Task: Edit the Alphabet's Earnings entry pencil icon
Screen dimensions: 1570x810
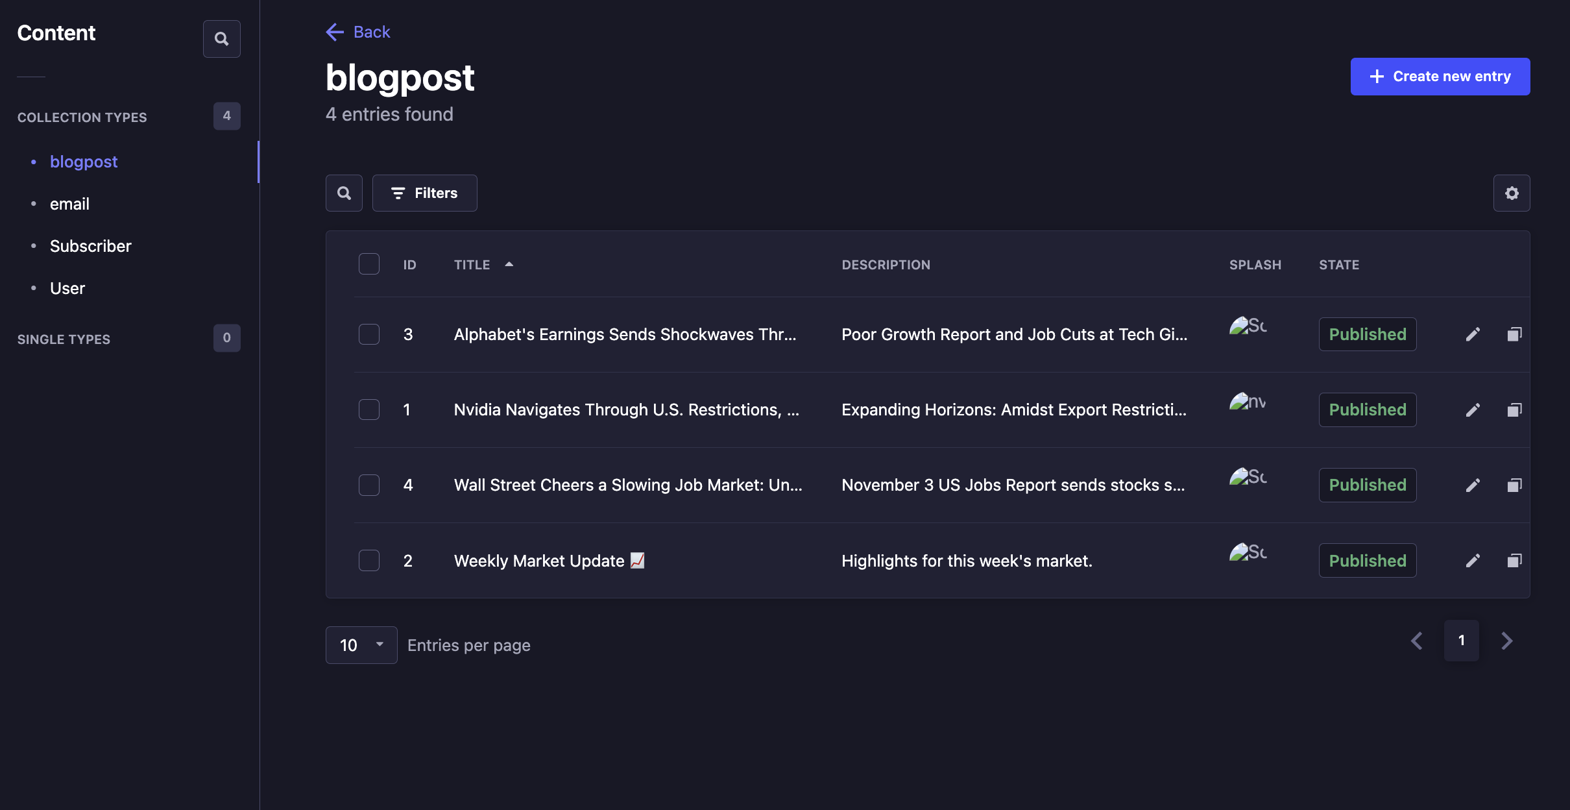Action: pyautogui.click(x=1473, y=334)
